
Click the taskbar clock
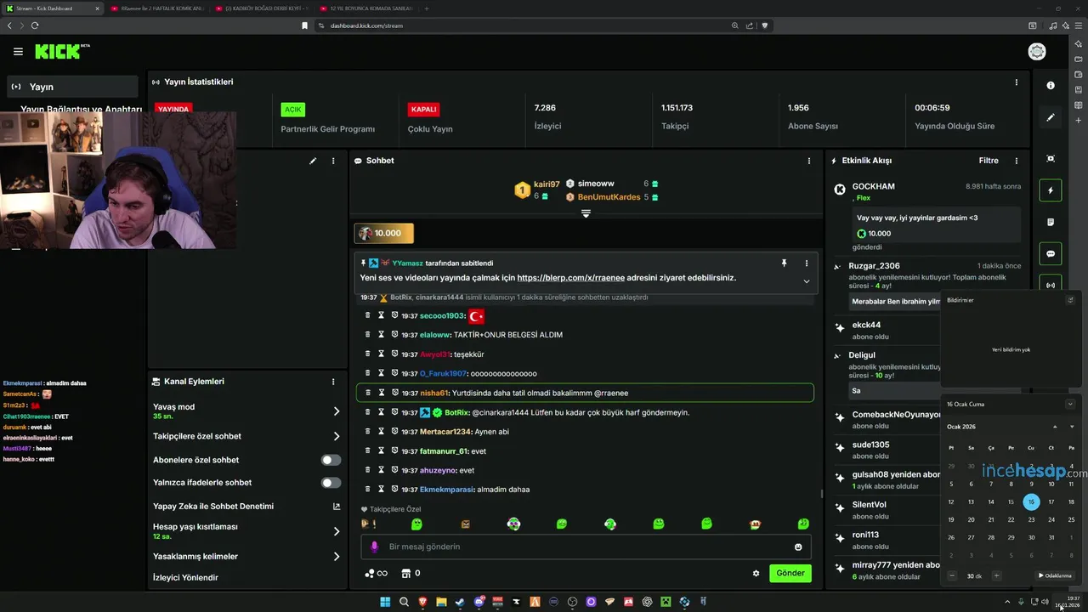1068,602
